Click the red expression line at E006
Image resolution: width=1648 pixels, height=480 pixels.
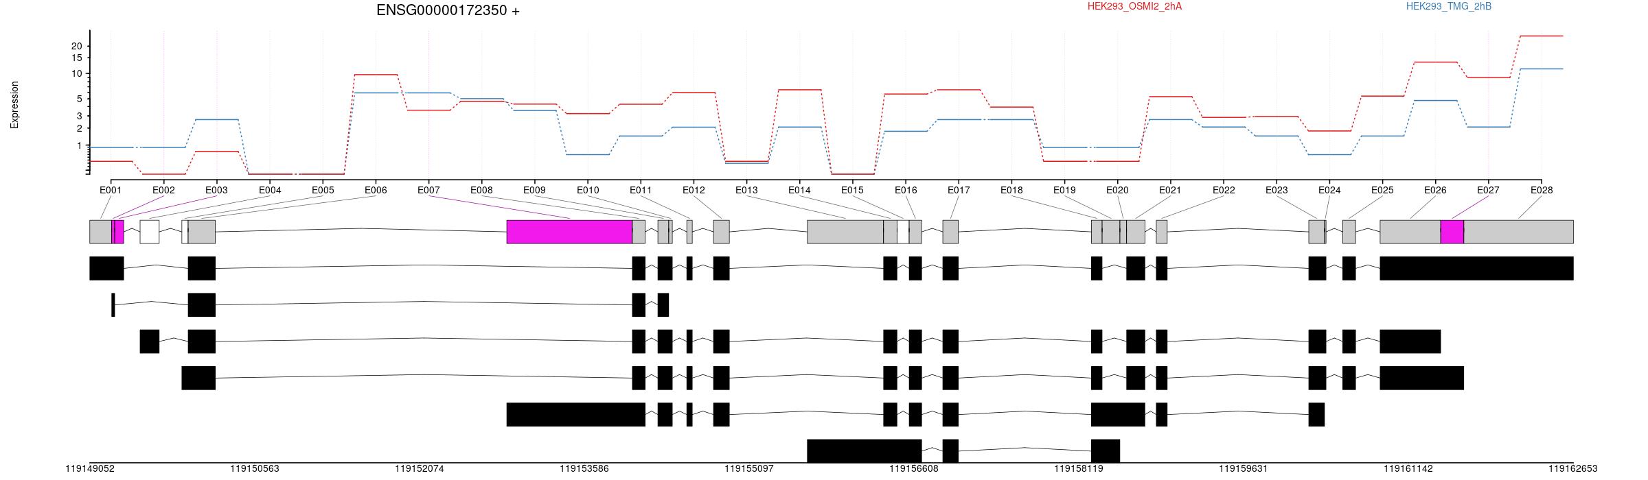(376, 74)
